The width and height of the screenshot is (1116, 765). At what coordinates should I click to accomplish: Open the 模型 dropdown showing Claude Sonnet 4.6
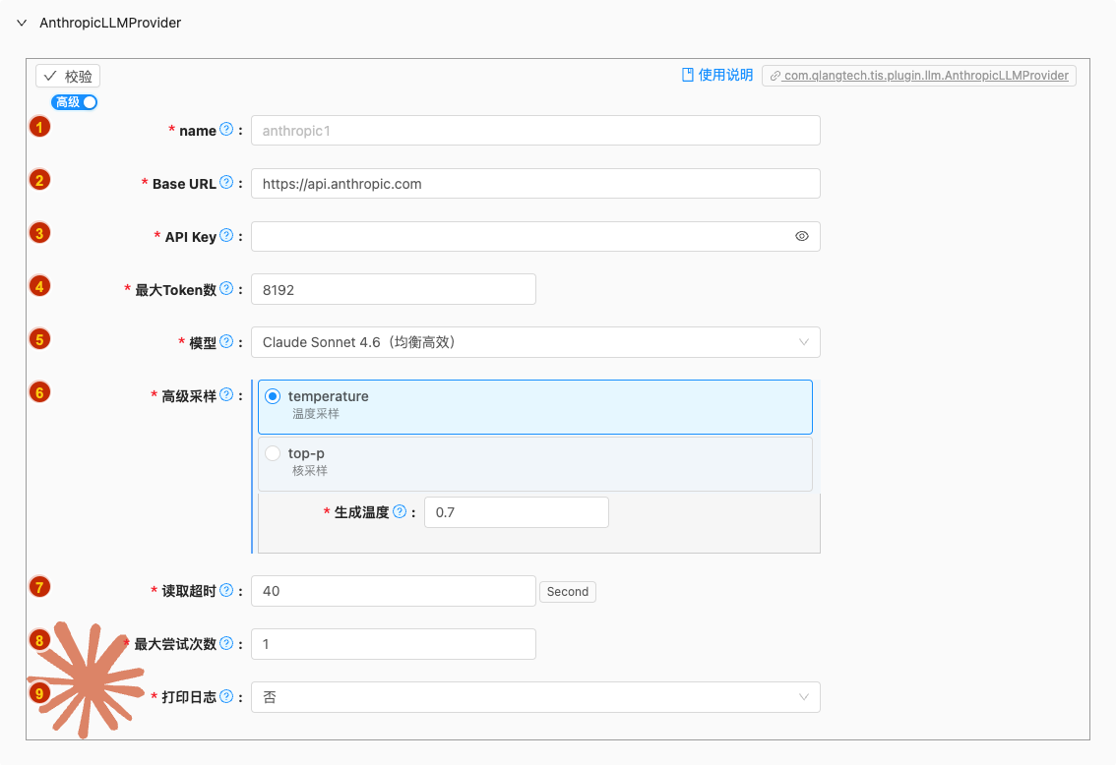[535, 342]
